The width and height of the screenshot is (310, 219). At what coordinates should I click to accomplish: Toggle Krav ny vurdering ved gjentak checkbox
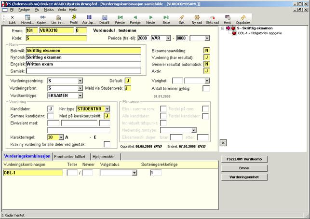tap(107, 144)
